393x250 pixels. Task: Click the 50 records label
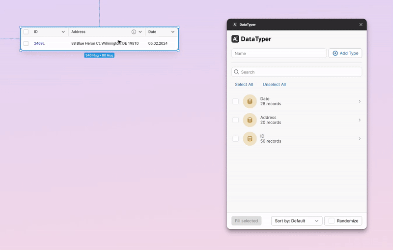(271, 141)
